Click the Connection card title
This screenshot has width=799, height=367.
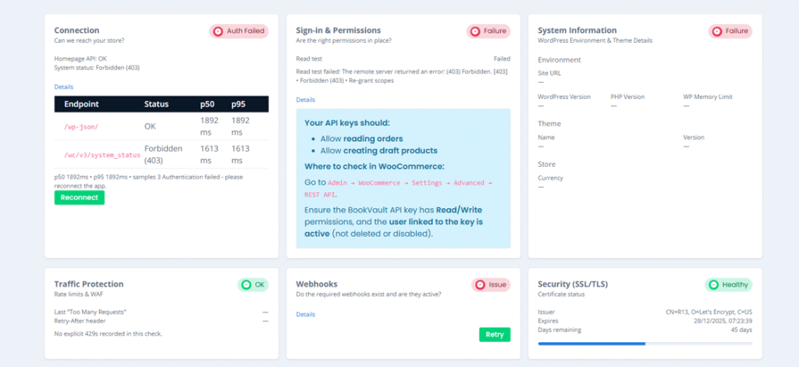pyautogui.click(x=76, y=30)
